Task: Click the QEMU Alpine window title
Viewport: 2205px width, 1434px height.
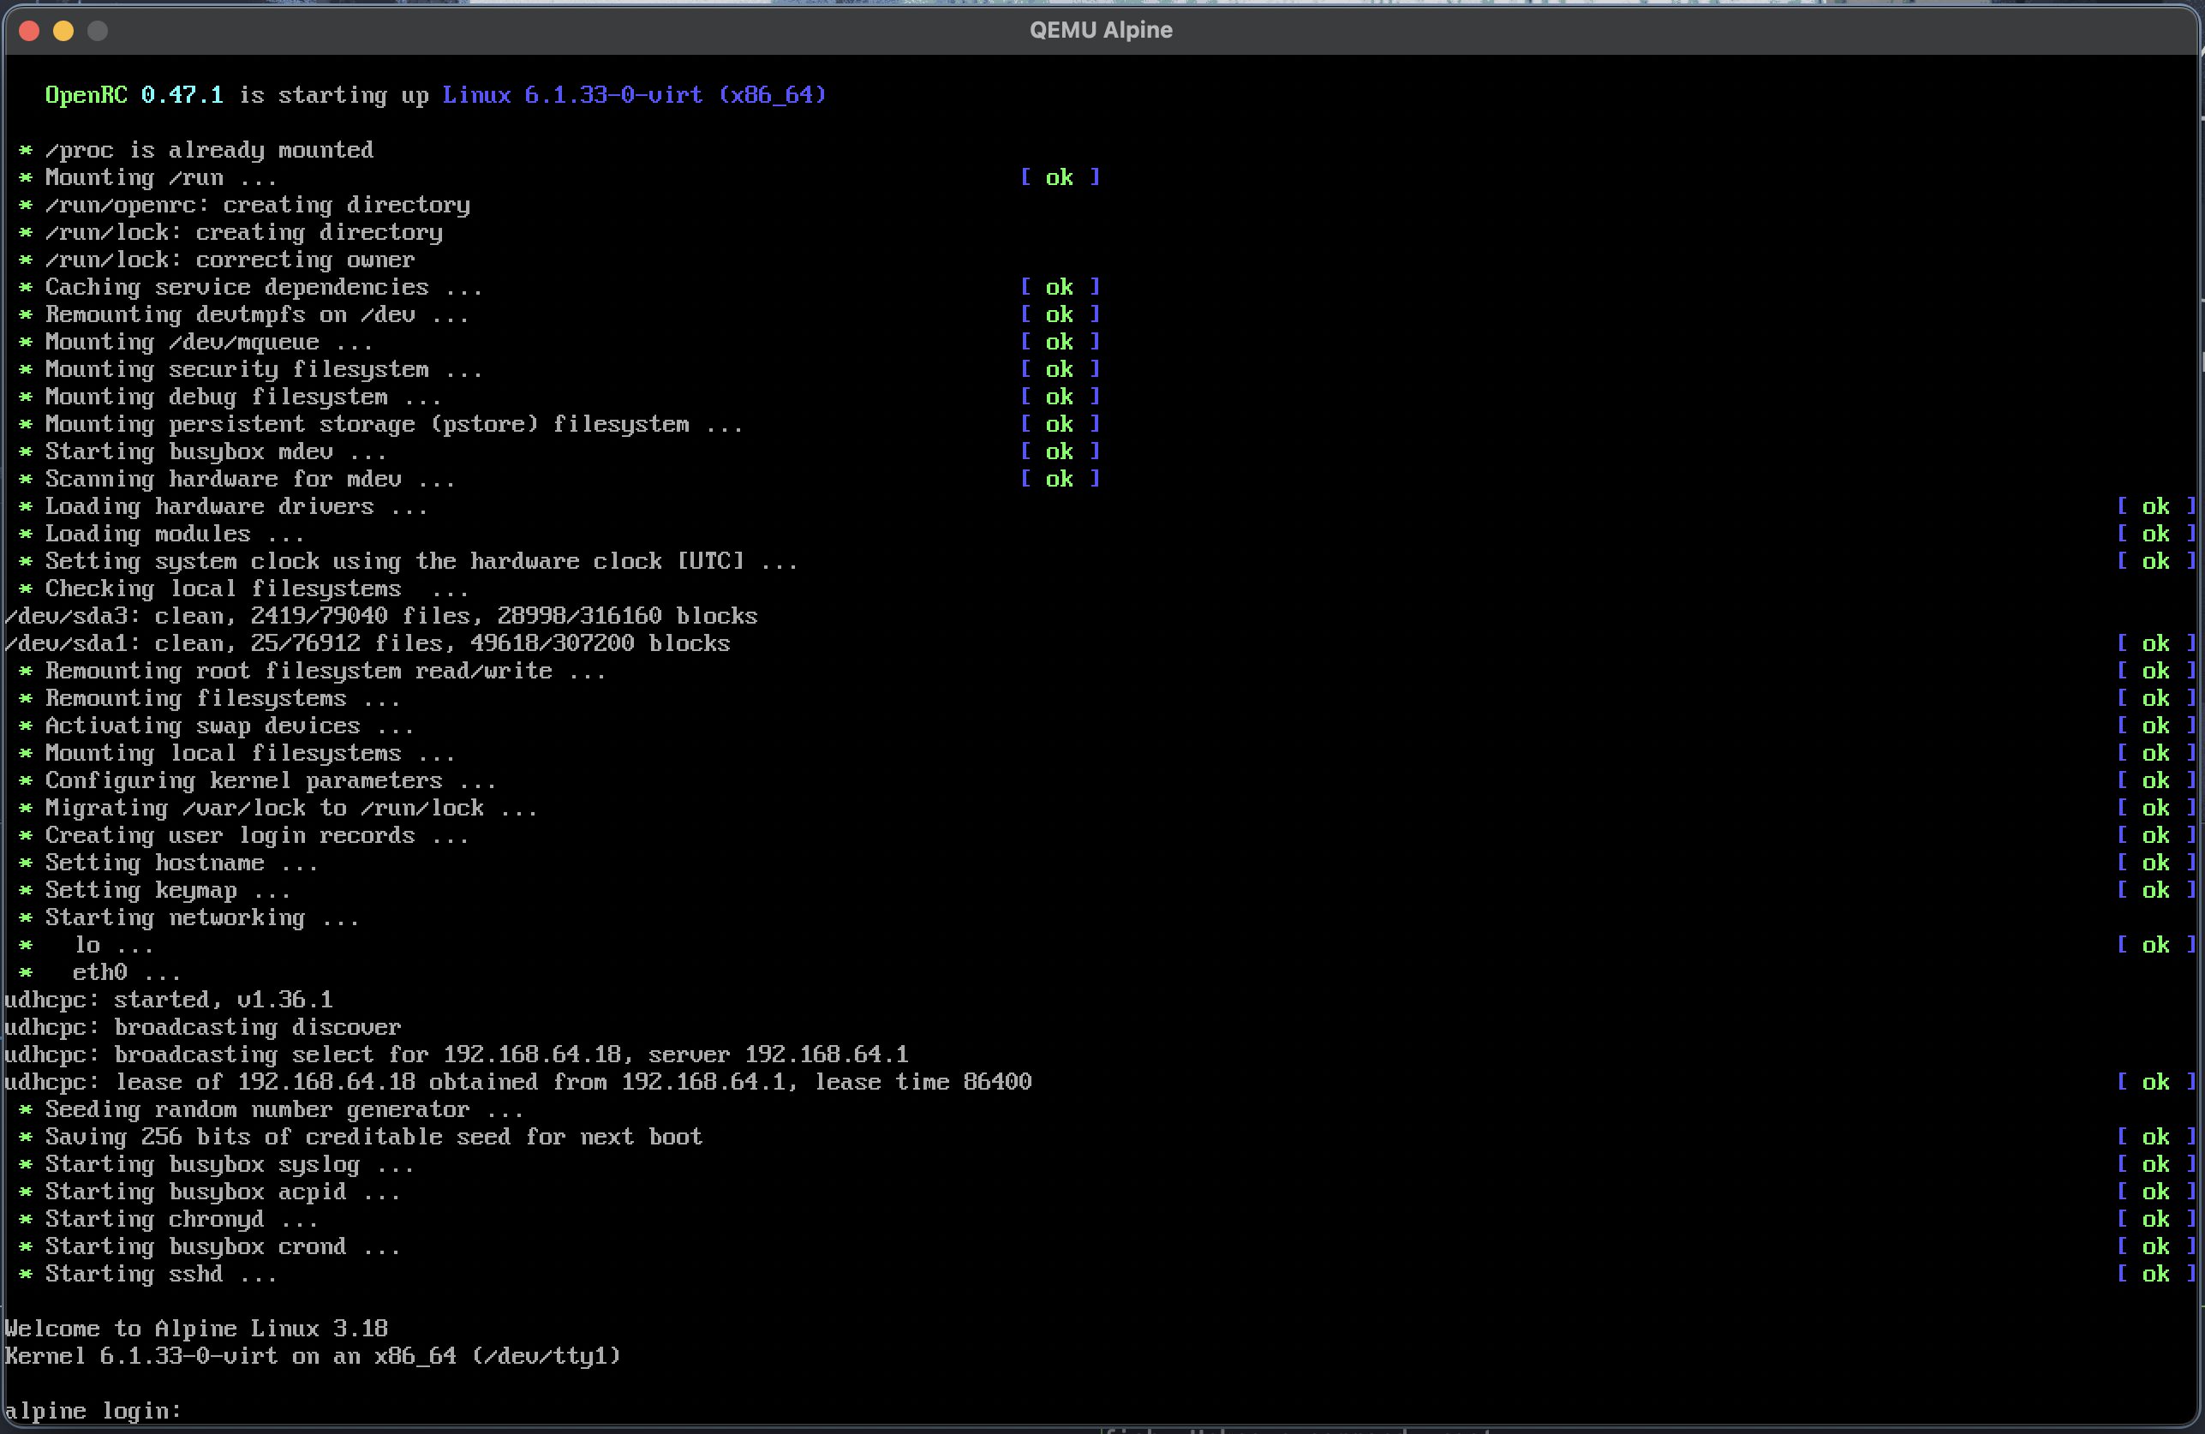Action: click(1101, 30)
